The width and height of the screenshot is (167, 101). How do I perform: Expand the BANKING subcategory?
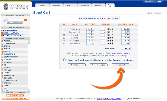point(2,62)
